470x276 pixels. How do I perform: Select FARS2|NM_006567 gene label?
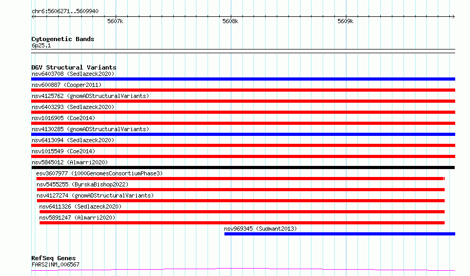[x=55, y=264]
